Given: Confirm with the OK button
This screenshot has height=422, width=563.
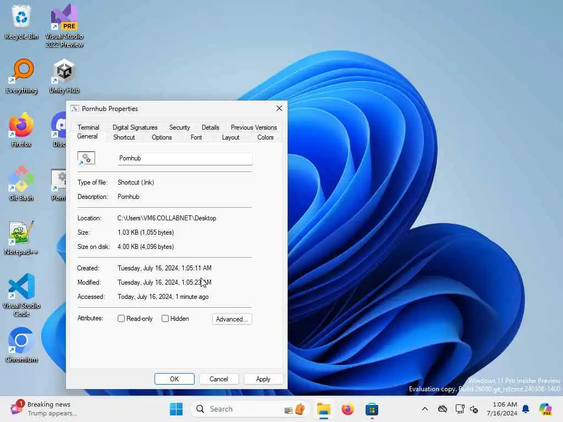Looking at the screenshot, I should [174, 379].
